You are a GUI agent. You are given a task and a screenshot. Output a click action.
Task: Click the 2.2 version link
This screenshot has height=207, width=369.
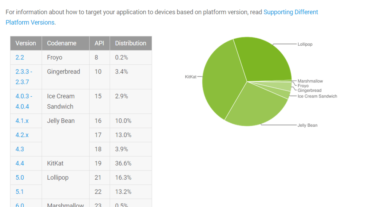20,57
